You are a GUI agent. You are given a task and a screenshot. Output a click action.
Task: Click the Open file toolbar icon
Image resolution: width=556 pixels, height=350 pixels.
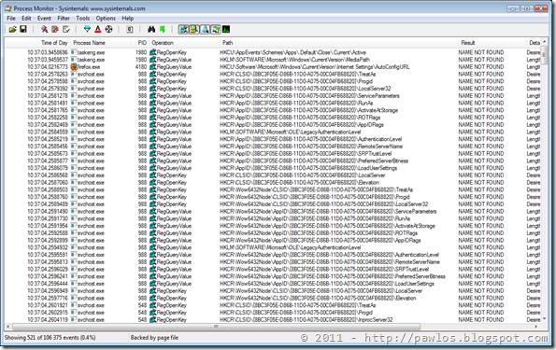(13, 30)
